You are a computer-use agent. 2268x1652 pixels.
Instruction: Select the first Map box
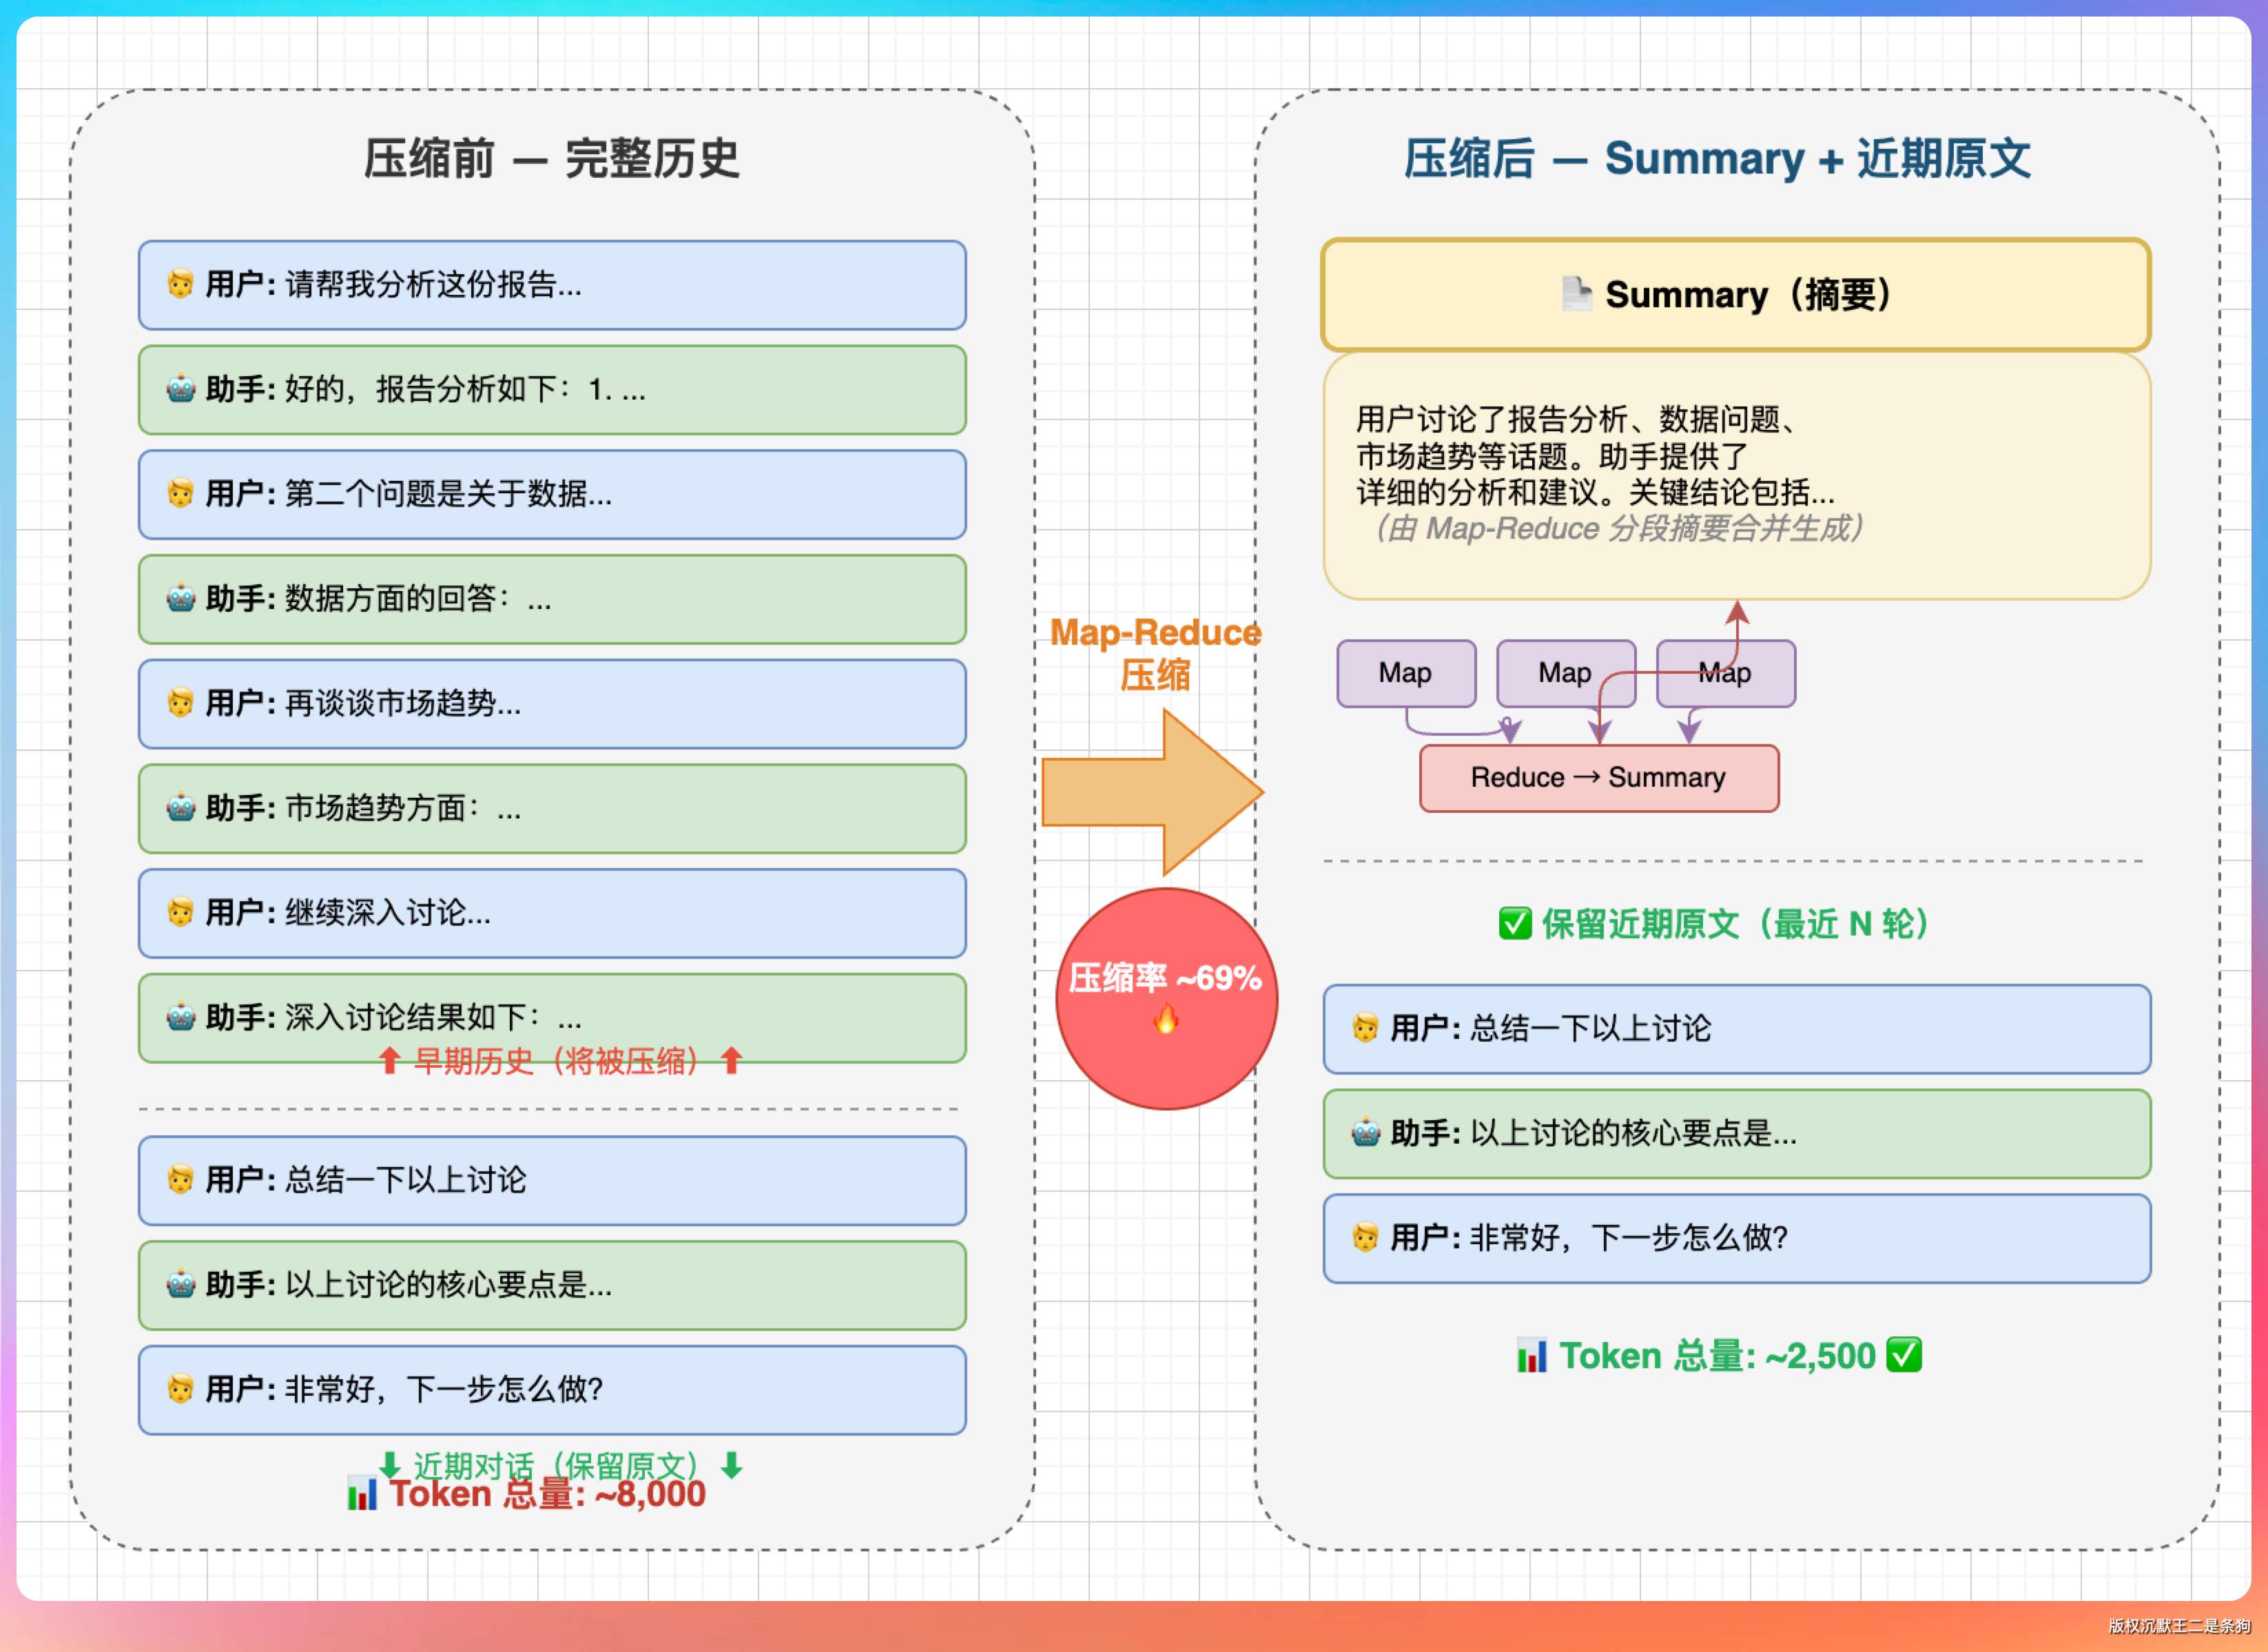coord(1406,673)
